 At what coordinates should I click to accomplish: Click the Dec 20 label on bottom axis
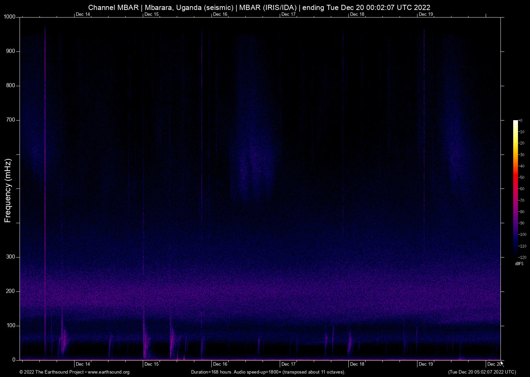point(494,364)
